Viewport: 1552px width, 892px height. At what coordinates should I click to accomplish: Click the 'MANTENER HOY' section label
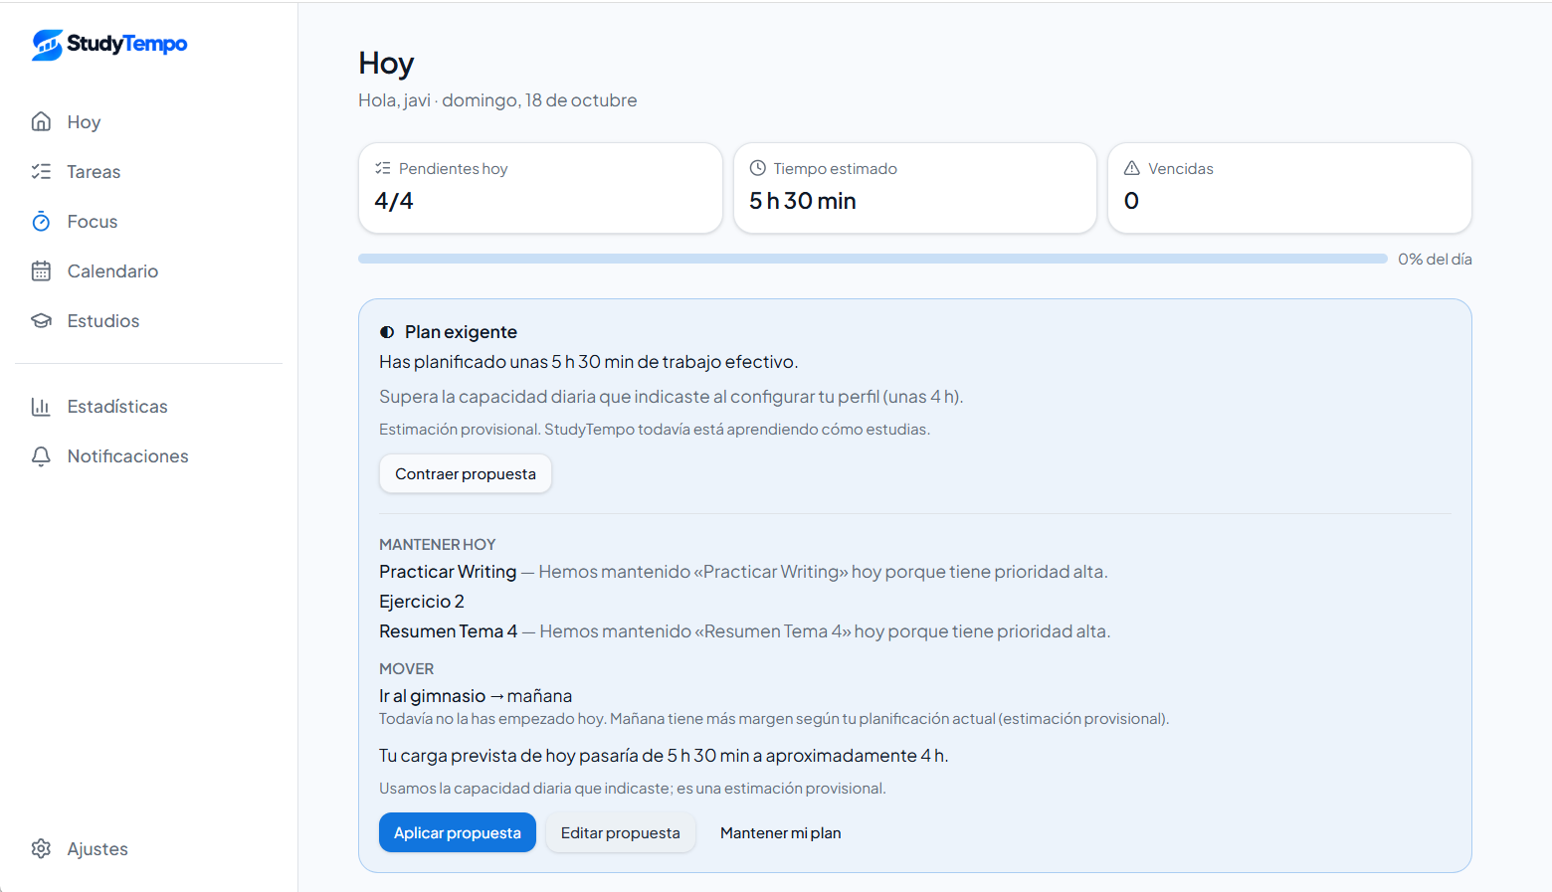click(x=438, y=545)
